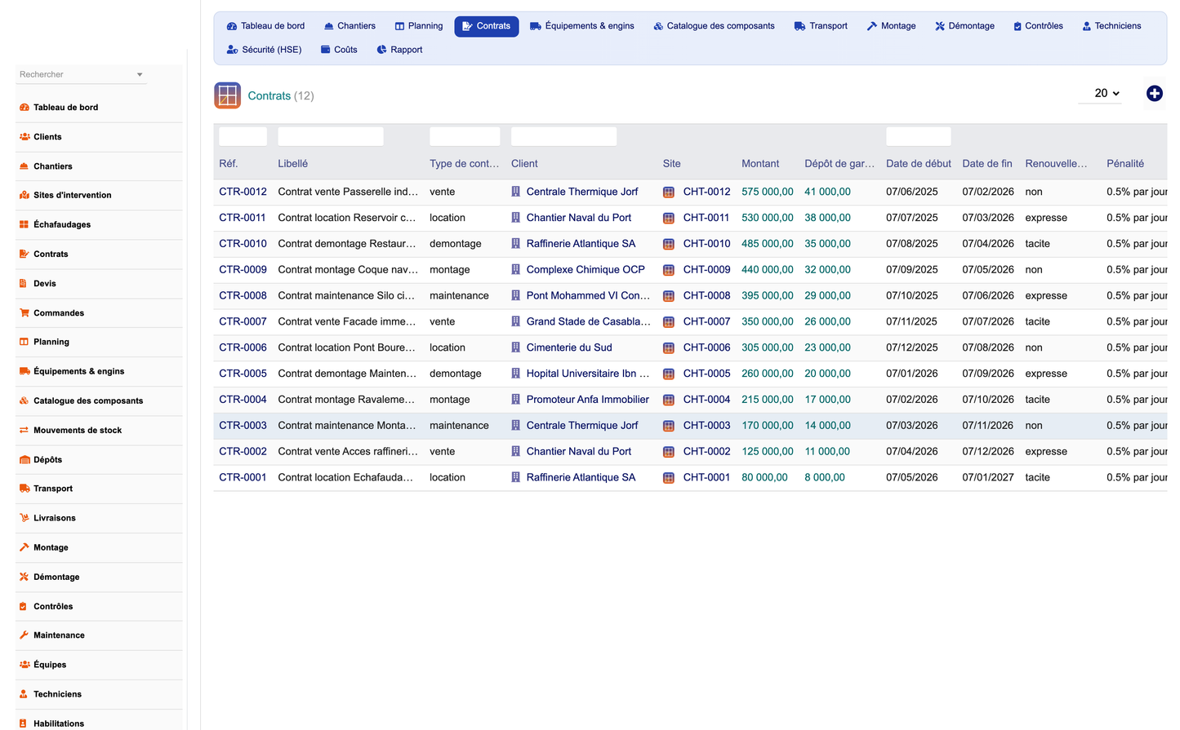Click the Sites d'intervention sidebar icon
The width and height of the screenshot is (1180, 730).
pyautogui.click(x=24, y=196)
